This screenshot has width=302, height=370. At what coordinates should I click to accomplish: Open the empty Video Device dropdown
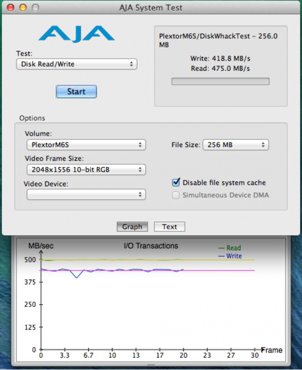point(86,194)
